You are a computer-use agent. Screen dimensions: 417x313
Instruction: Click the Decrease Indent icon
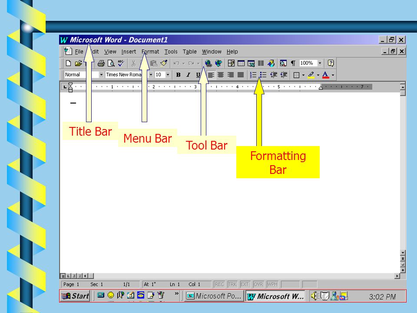(274, 75)
